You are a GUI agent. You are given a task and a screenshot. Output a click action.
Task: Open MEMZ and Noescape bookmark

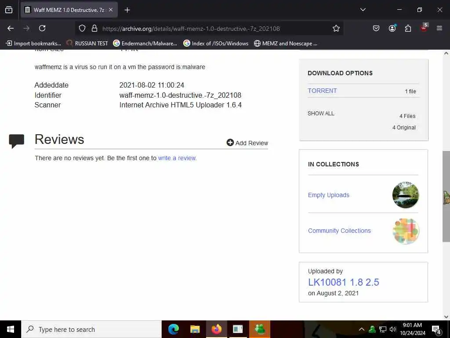click(x=286, y=44)
